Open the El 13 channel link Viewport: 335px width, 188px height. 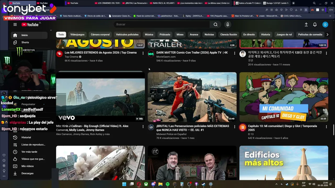250,134
